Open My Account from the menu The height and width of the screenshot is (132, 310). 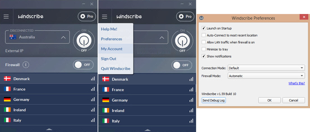pos(116,49)
